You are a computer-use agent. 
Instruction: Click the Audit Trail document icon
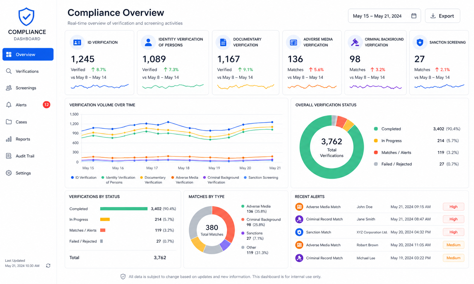[9, 156]
